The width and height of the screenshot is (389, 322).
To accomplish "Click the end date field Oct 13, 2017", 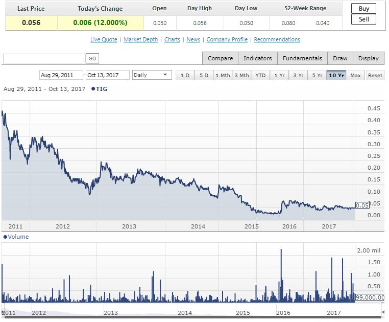I will [107, 75].
